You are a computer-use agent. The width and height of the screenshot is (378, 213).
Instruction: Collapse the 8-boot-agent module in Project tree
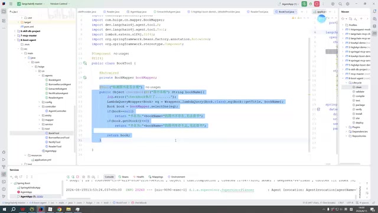15,40
